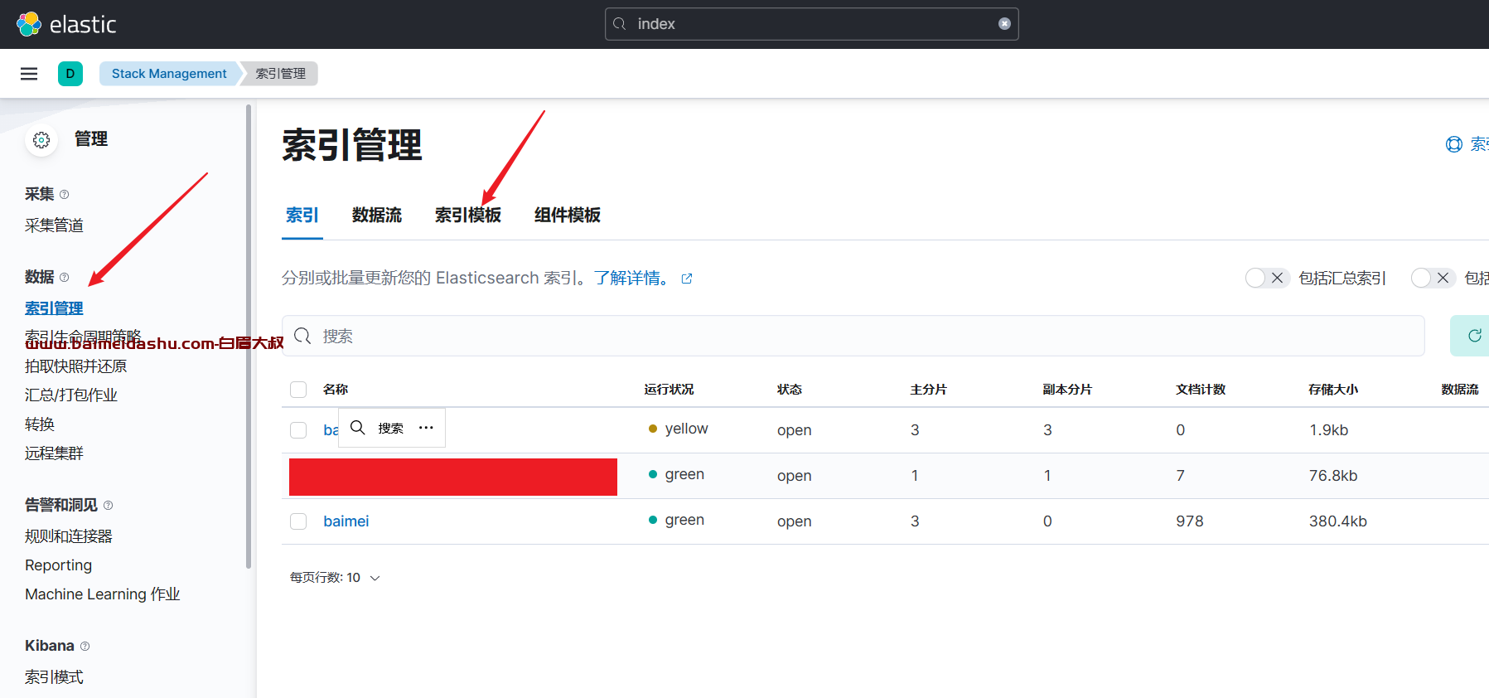This screenshot has width=1489, height=698.
Task: Open Reporting in sidebar
Action: pyautogui.click(x=58, y=565)
